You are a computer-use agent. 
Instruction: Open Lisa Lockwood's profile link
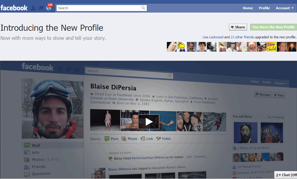(213, 37)
